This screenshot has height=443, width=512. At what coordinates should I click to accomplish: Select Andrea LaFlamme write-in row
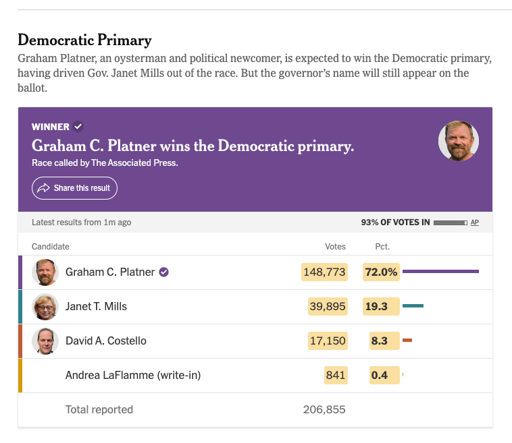tap(255, 376)
